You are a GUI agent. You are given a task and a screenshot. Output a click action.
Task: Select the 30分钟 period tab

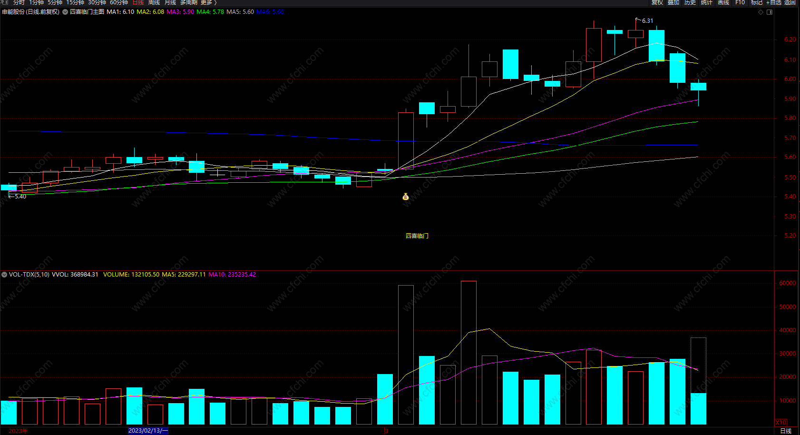point(97,2)
